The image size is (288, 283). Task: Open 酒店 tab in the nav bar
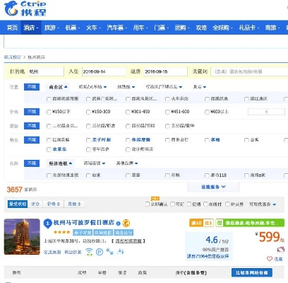(31, 28)
